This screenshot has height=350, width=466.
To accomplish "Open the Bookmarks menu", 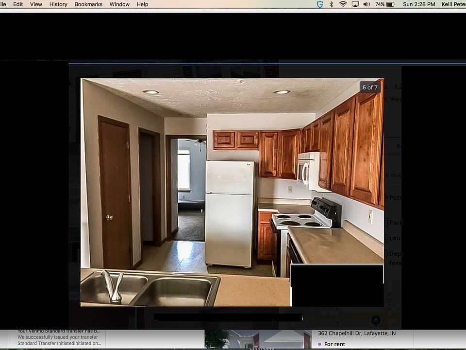I will 88,4.
